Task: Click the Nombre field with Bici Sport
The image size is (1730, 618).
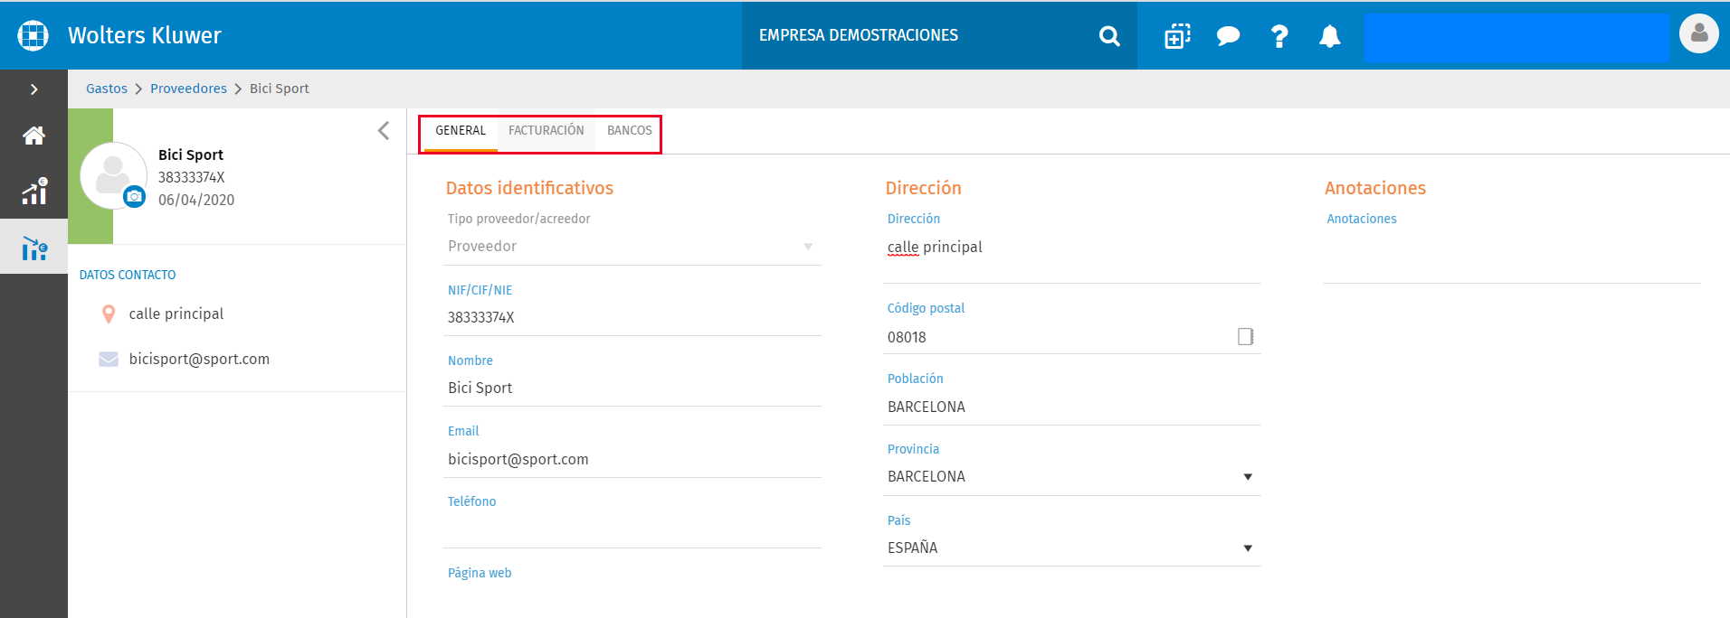Action: [x=632, y=388]
